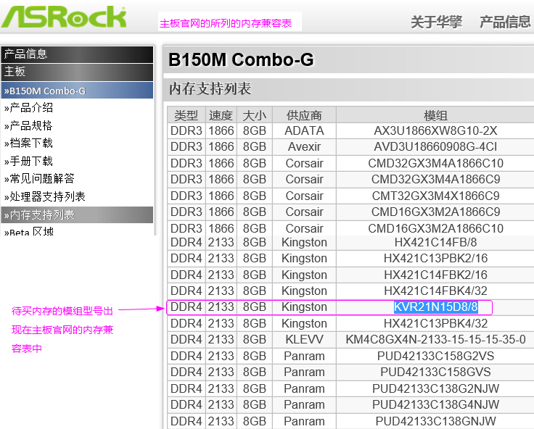Image resolution: width=534 pixels, height=429 pixels.
Task: Click 1866 speed in the Avexir row
Action: tap(221, 147)
